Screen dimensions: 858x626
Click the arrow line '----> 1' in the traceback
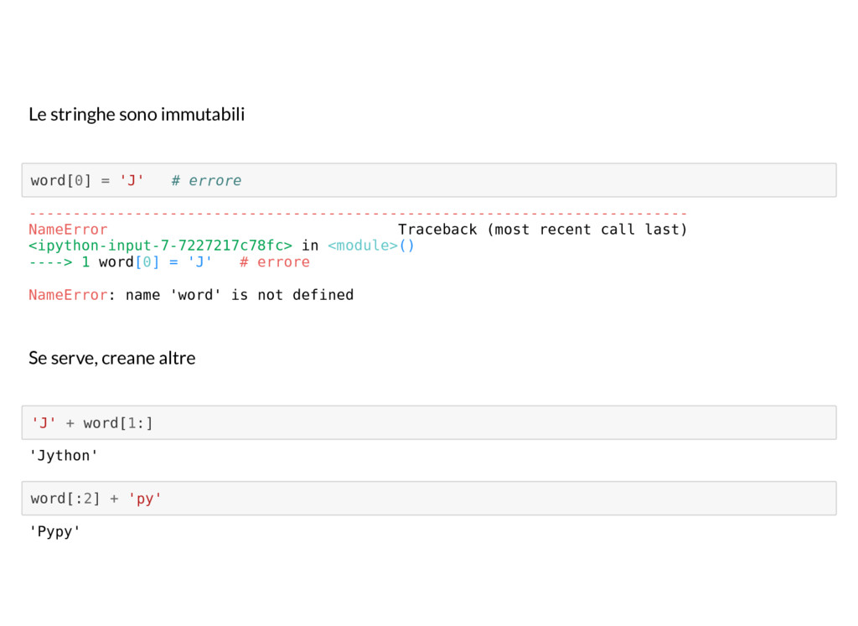[x=59, y=262]
